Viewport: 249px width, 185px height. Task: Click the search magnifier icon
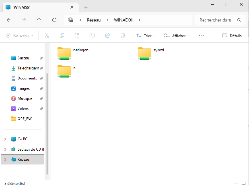pyautogui.click(x=239, y=20)
